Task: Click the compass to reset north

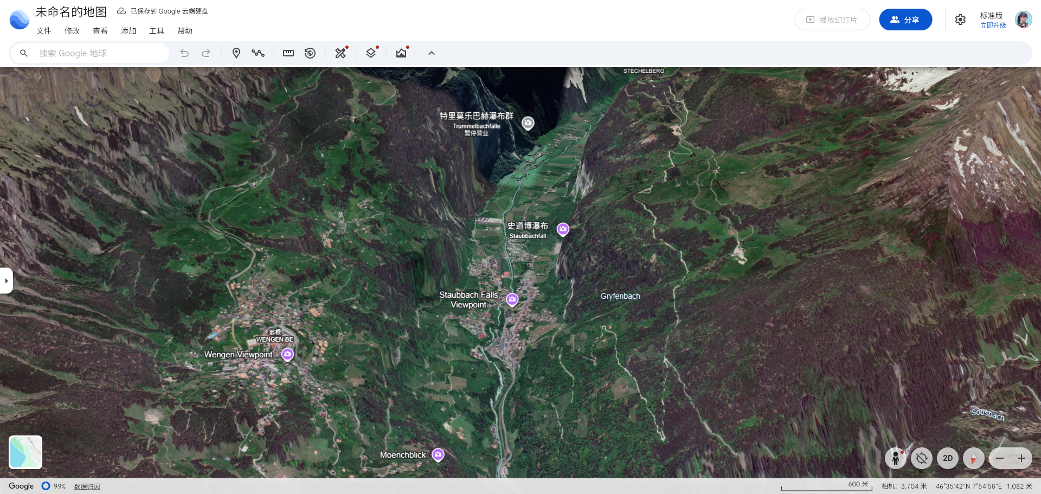Action: (973, 458)
